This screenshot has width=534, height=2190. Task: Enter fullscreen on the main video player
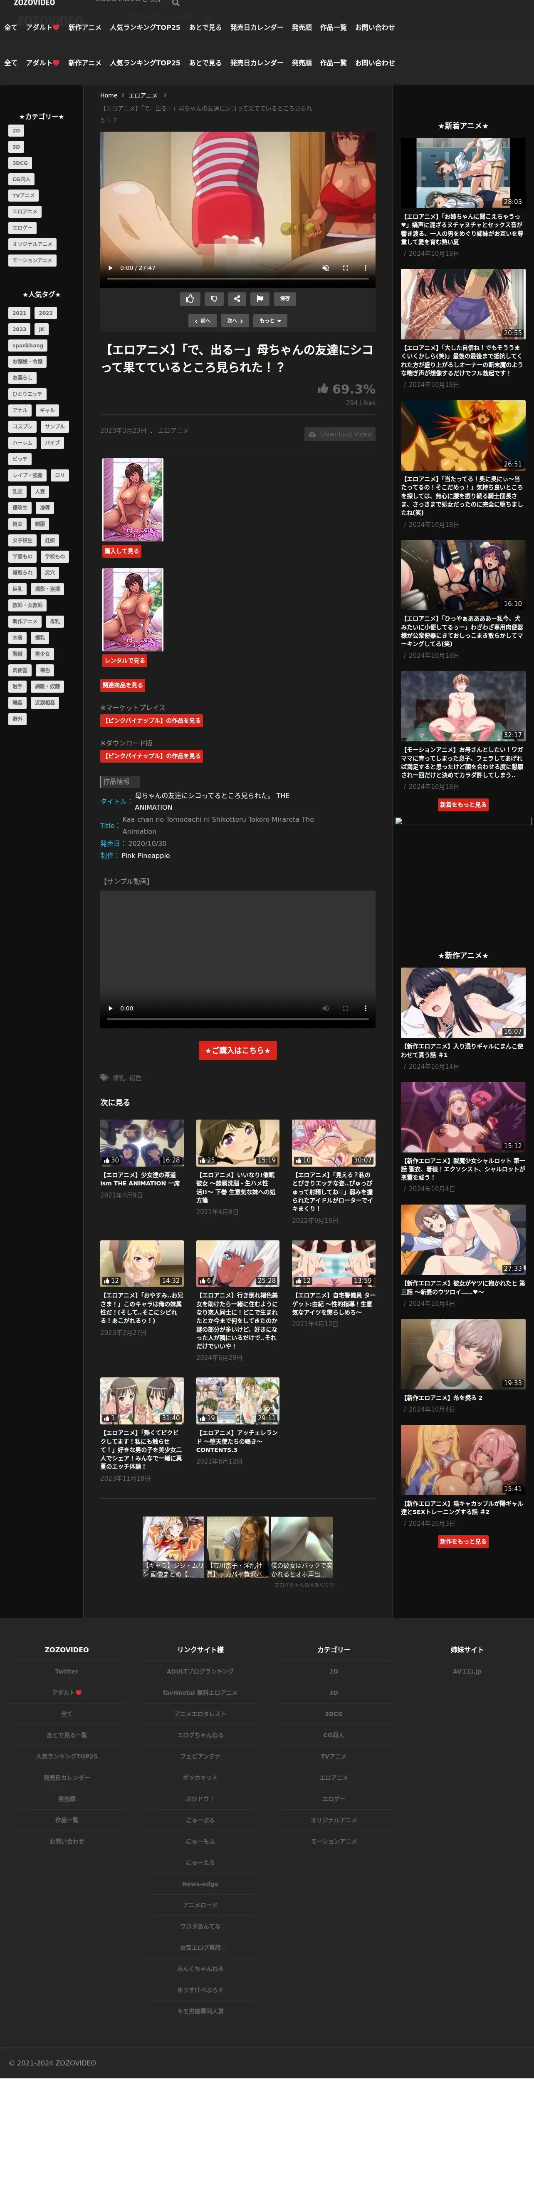point(346,268)
